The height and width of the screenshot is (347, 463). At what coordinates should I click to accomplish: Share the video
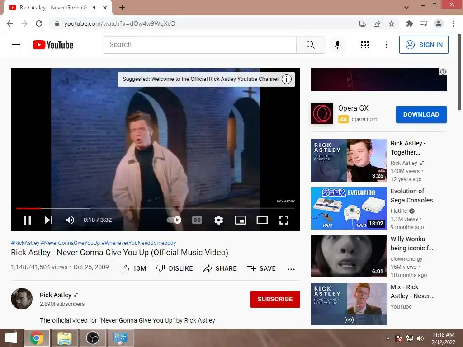point(220,268)
